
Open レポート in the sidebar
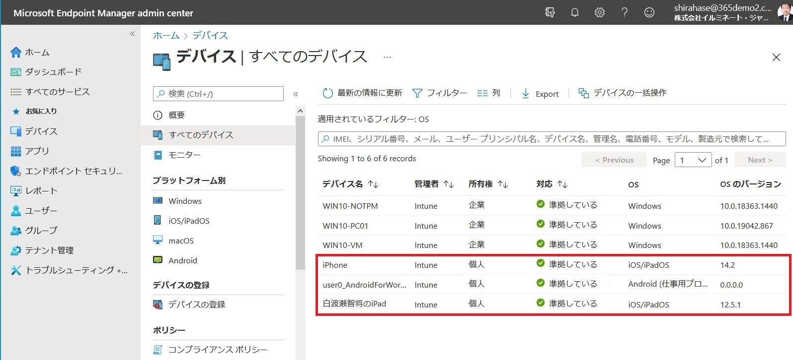34,191
